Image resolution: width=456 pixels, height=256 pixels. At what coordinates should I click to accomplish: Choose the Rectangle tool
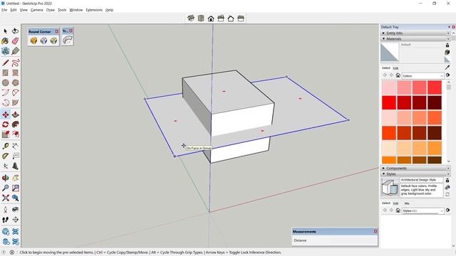[5, 73]
